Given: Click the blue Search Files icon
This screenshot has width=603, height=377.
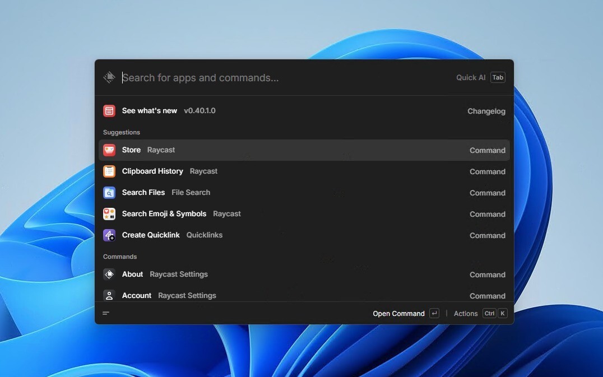Looking at the screenshot, I should [109, 193].
